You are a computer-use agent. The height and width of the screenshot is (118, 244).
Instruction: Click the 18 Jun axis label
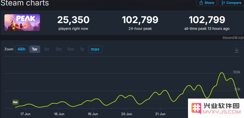59,114
